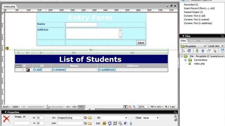This screenshot has height=126, width=225.
Task: Expand Files panel to show local and remote
Action: click(x=223, y=51)
